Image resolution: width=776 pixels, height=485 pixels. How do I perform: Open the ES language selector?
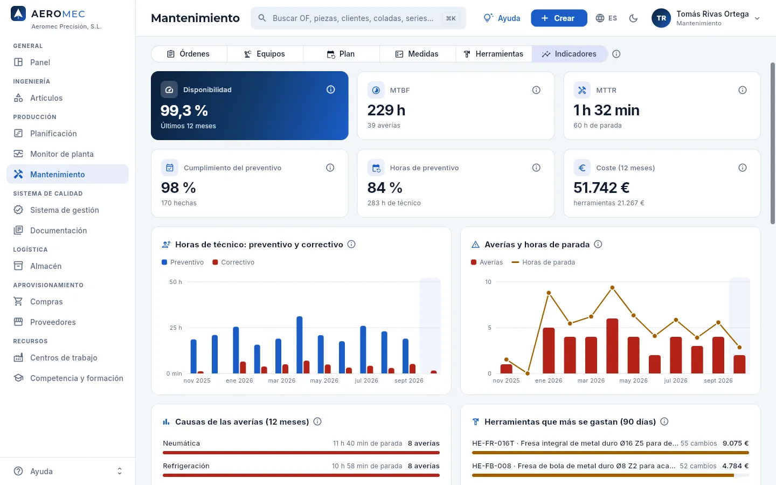606,18
